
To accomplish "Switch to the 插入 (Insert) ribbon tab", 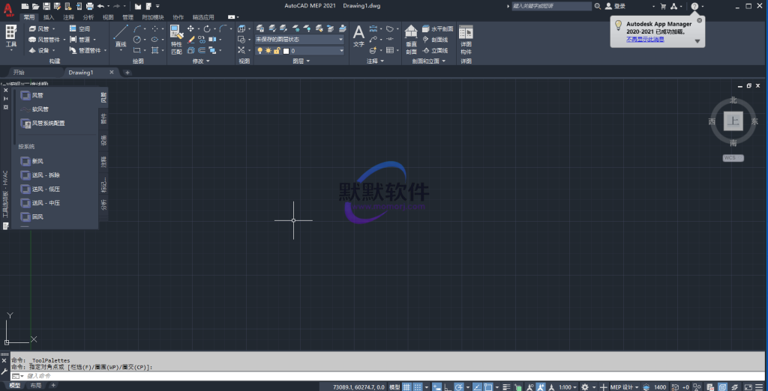I will click(x=49, y=16).
